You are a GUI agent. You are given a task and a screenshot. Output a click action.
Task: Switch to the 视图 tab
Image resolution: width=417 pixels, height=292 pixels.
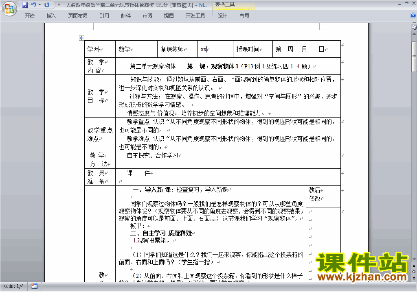click(169, 16)
